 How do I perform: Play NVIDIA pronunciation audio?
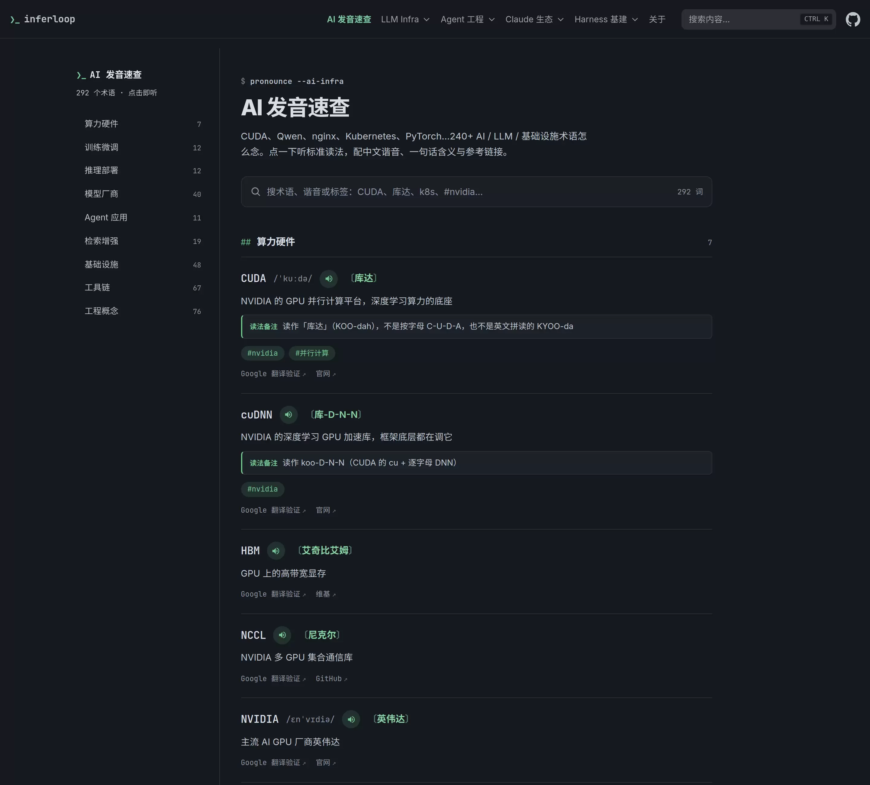coord(351,719)
